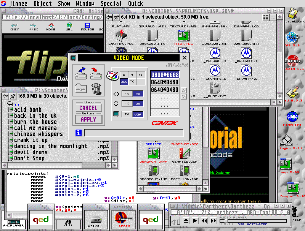305x231 pixels.
Task: Click the URL globe icon in CAB toolbar
Action: click(x=69, y=26)
